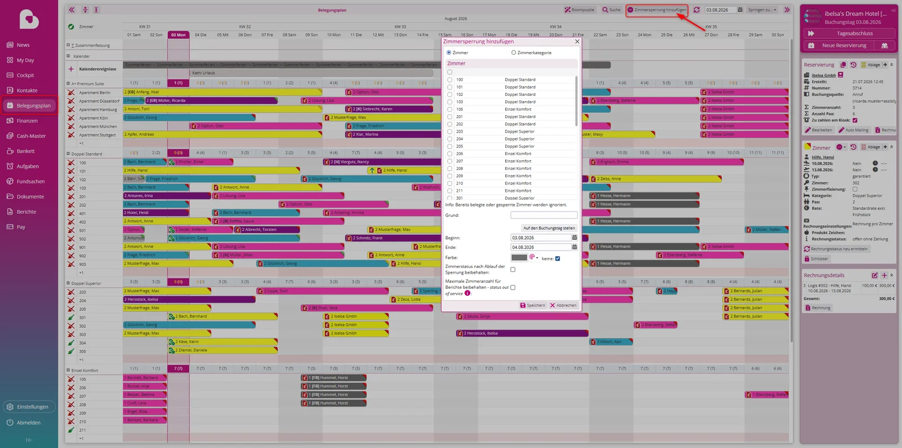Viewport: 902px width, 448px height.
Task: Select the Zimmerkategorie radio button
Action: tap(514, 52)
